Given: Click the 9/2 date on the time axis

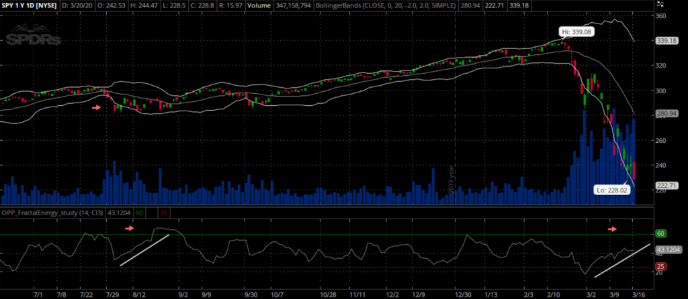Looking at the screenshot, I should tap(183, 294).
